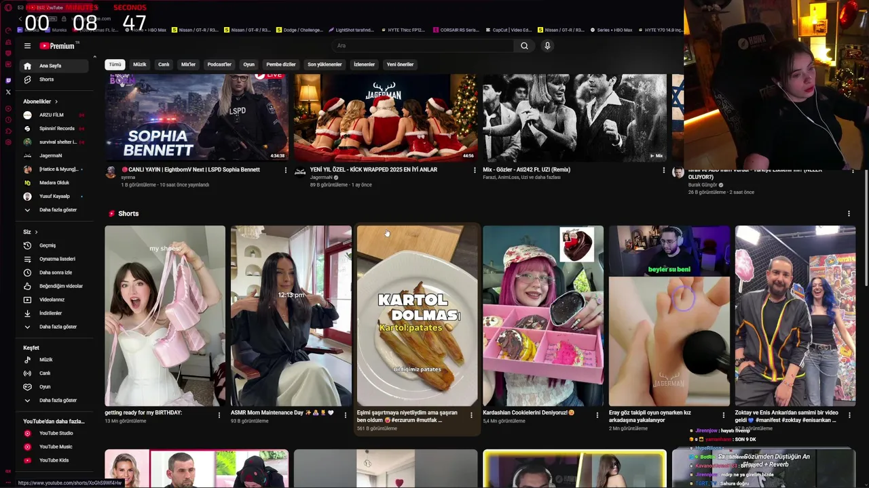Open Yusuf Kayaalp subscription channel
This screenshot has width=869, height=488.
(54, 196)
